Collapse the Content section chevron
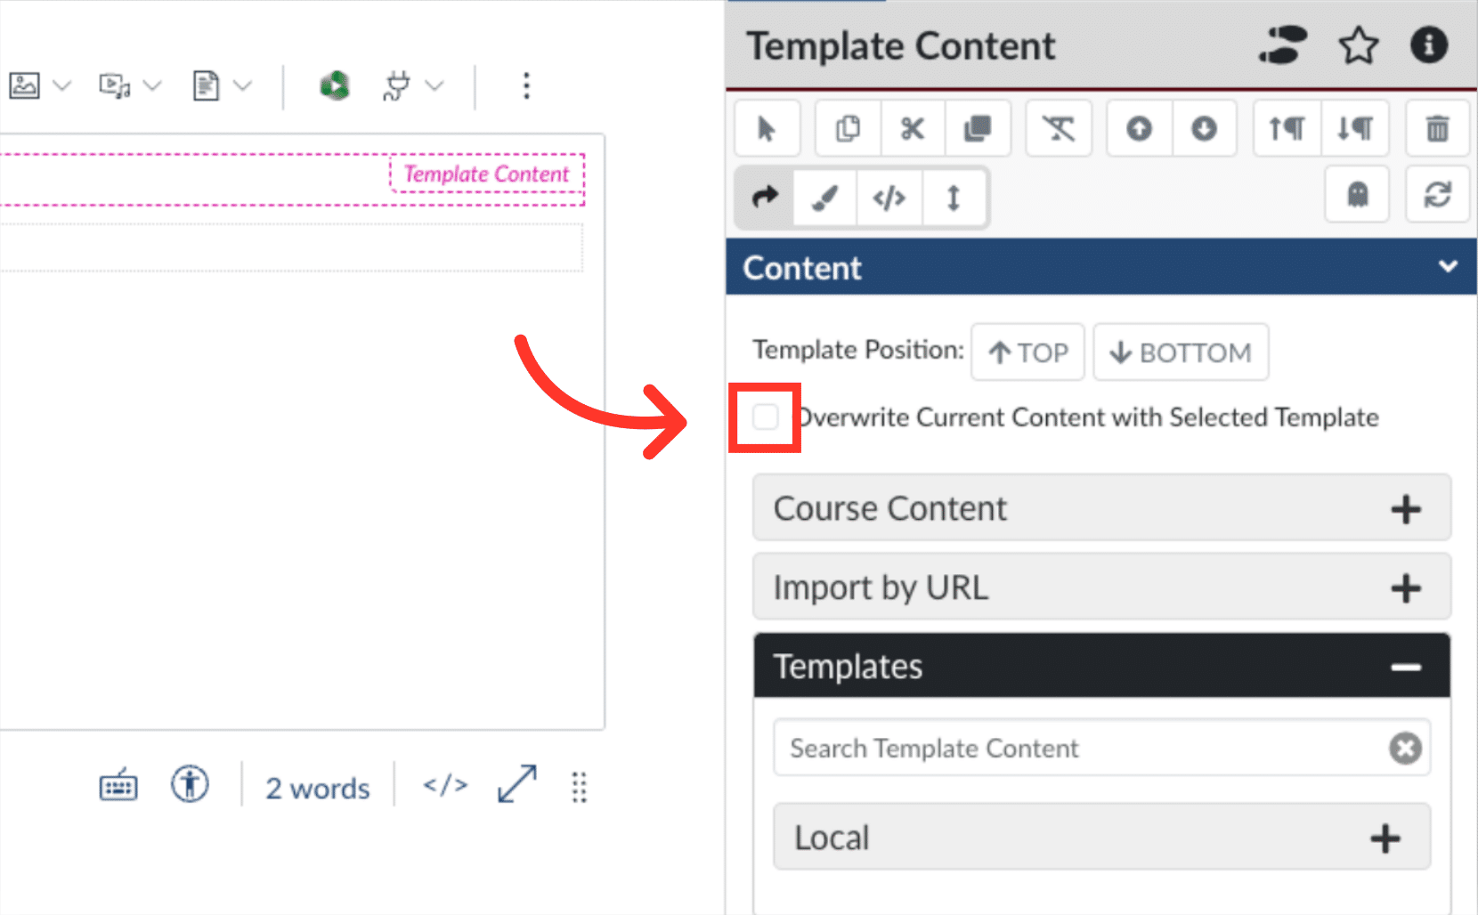Screen dimensions: 1478x915 [1449, 266]
